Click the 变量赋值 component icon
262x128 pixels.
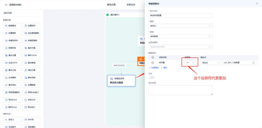(26, 85)
